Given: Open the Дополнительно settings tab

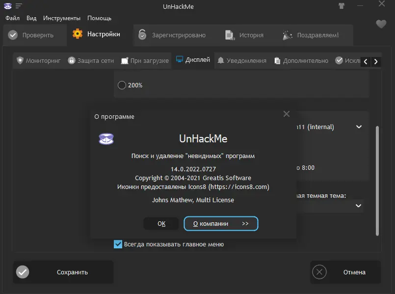Looking at the screenshot, I should [301, 60].
